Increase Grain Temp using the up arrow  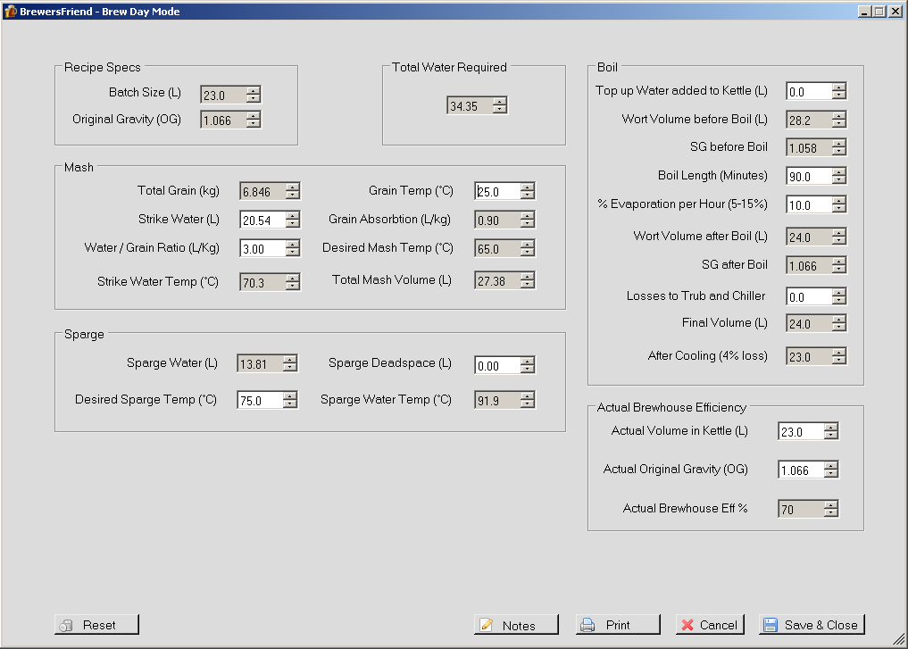528,187
